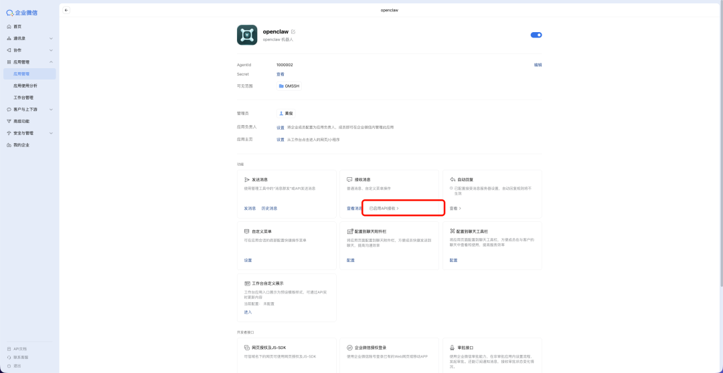Click the back arrow button
The width and height of the screenshot is (723, 373).
(x=66, y=10)
